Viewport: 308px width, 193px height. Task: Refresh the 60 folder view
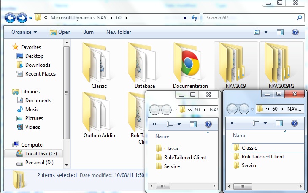(x=195, y=18)
